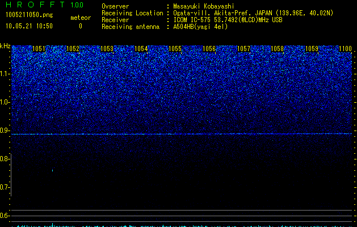Click the 1057 time marker
The image size is (357, 227).
point(243,49)
